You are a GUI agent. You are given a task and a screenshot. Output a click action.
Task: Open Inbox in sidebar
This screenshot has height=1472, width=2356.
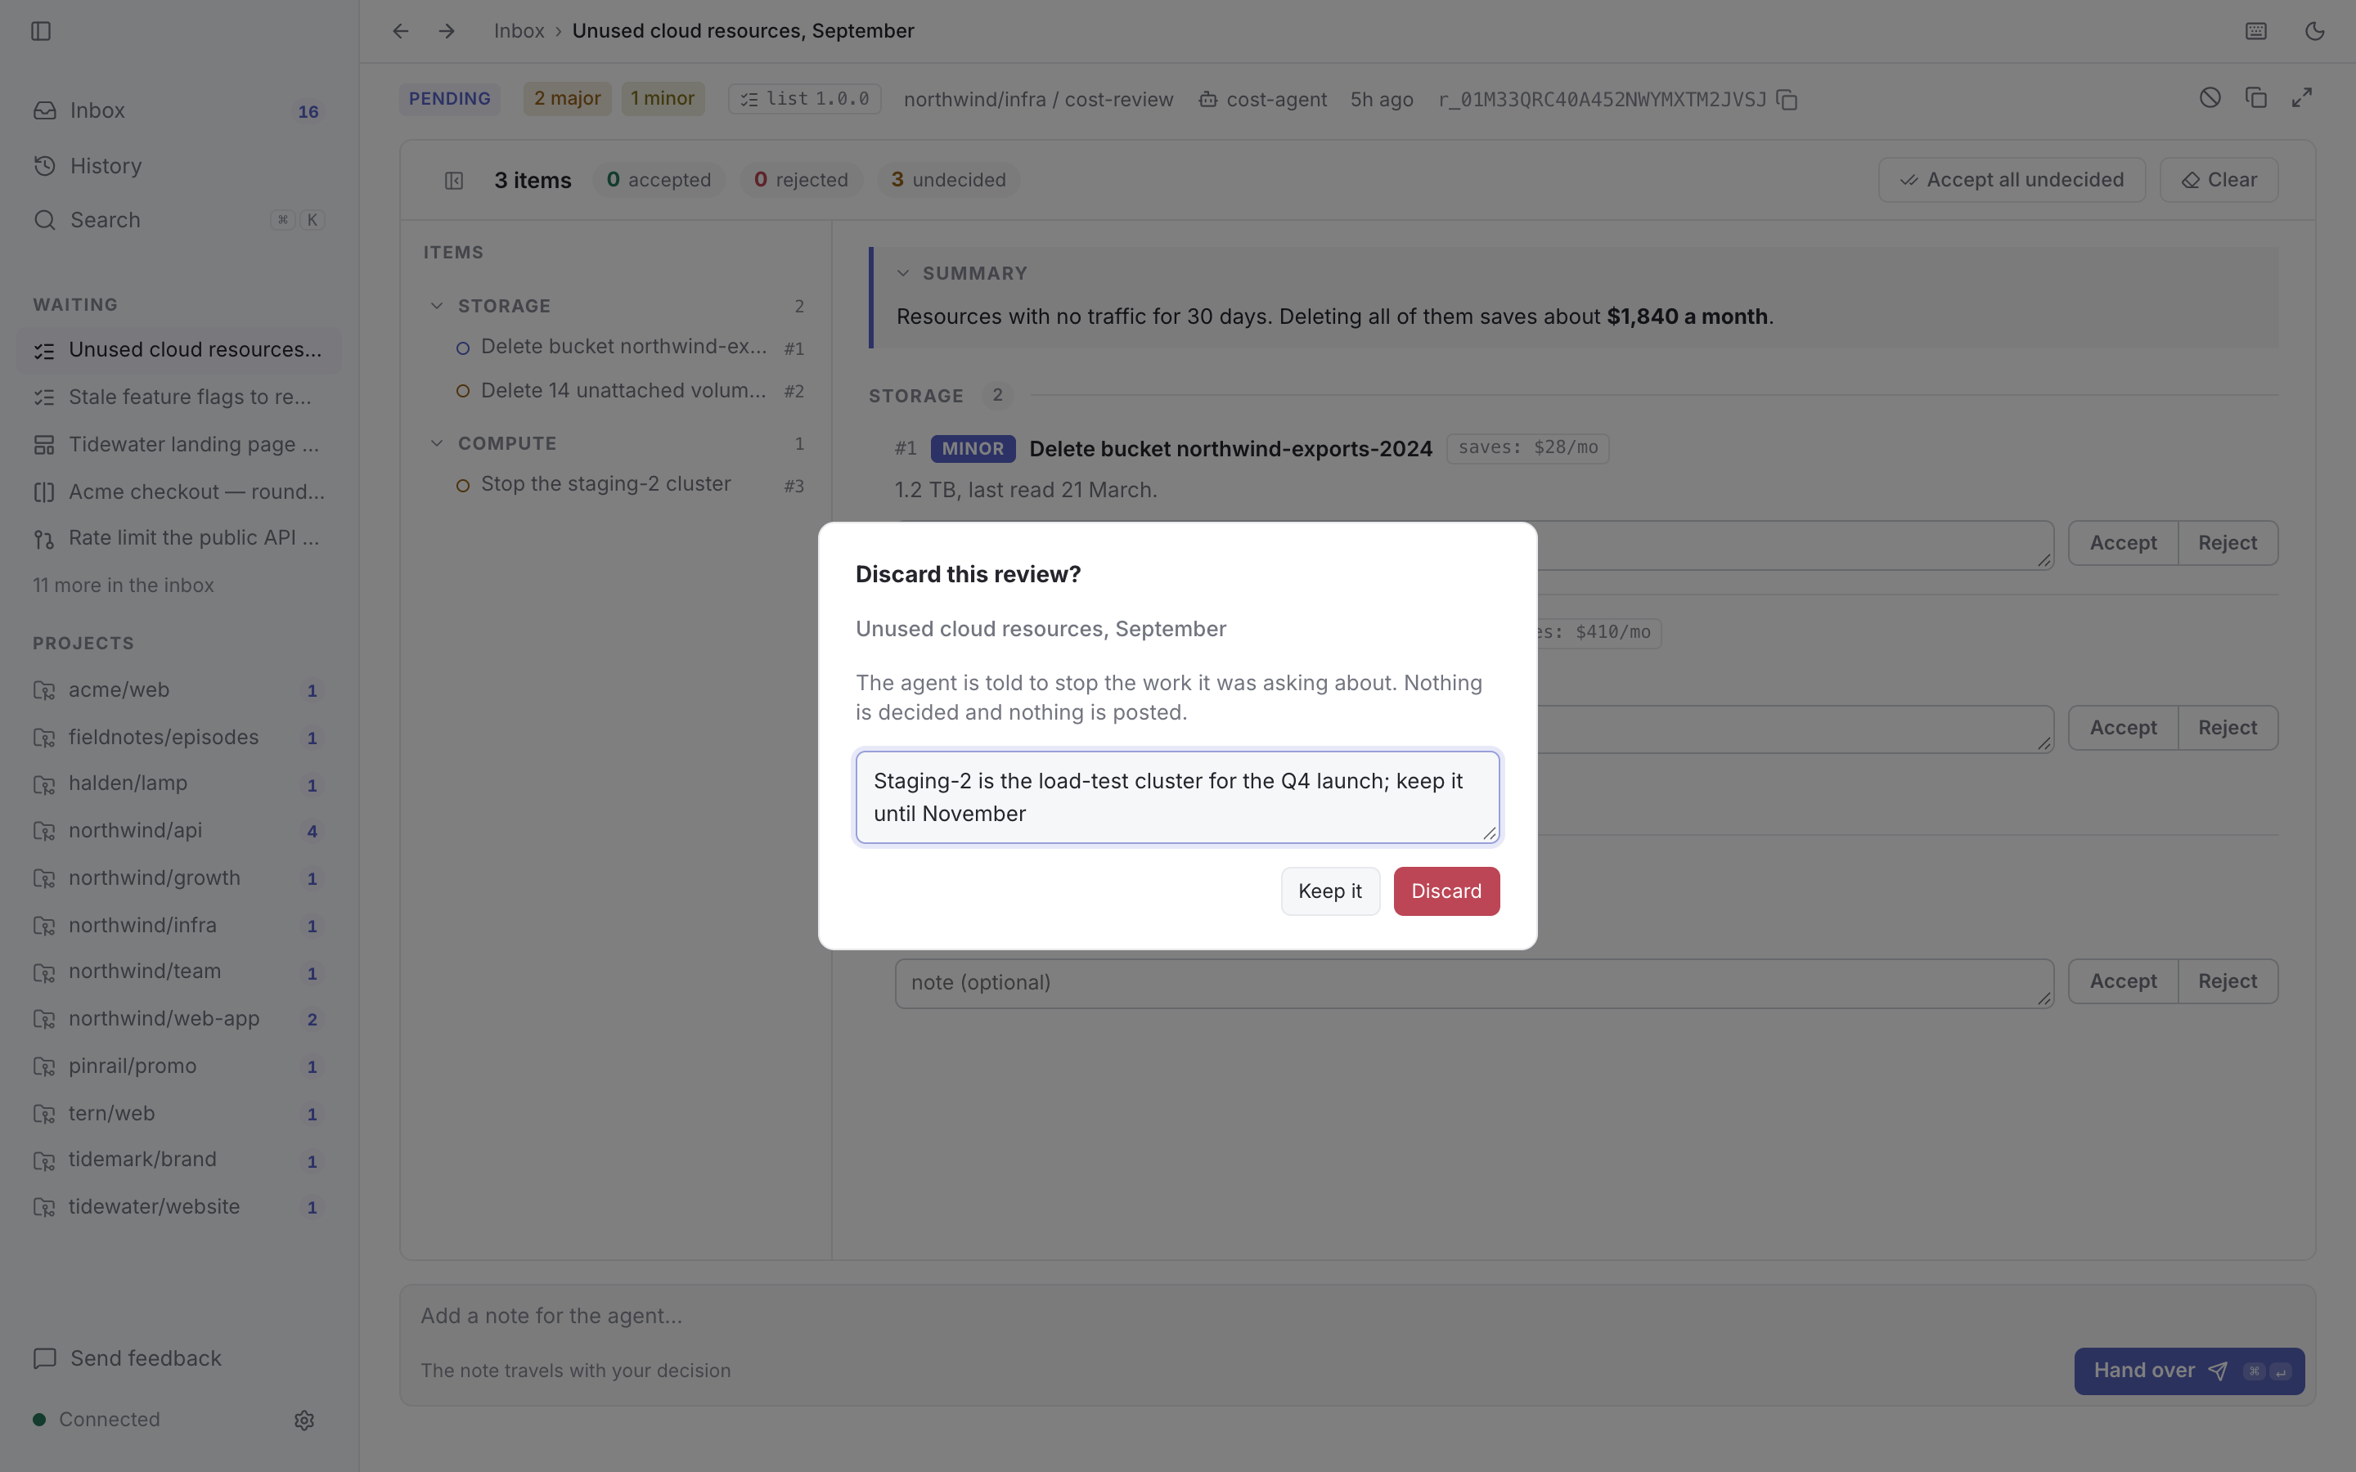click(x=179, y=111)
